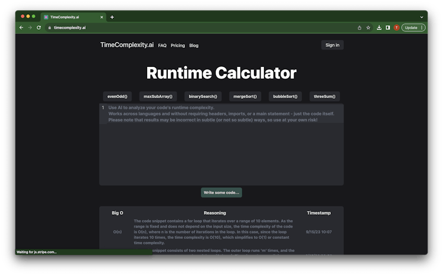The image size is (443, 275).
Task: Click the 9/15/23 10:07 timestamp
Action: [319, 232]
